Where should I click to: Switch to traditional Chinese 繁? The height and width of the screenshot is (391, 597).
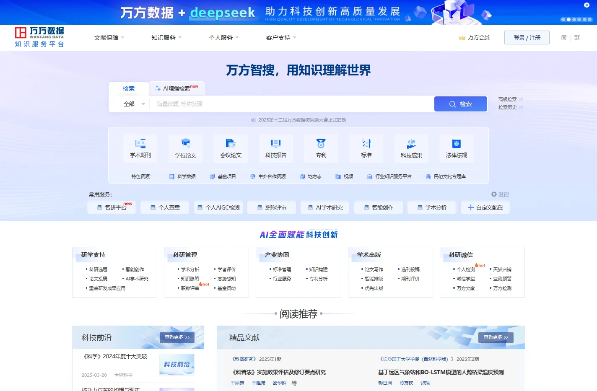577,37
